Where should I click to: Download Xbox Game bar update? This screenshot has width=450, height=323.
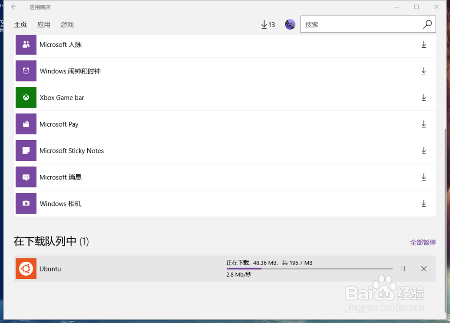tap(423, 97)
